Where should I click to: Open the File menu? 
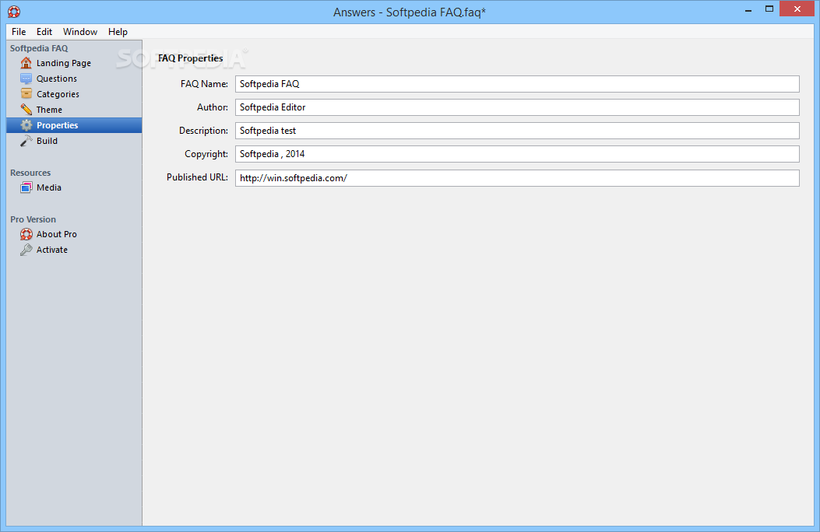pos(19,32)
